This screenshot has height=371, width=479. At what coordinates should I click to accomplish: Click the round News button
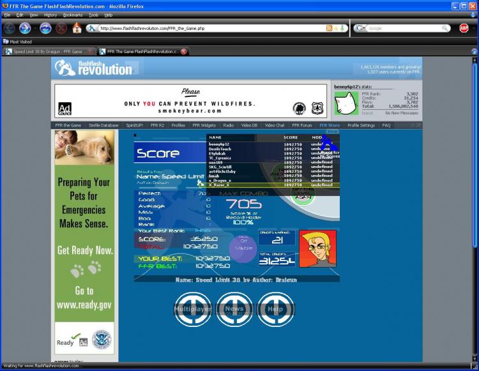pyautogui.click(x=234, y=309)
